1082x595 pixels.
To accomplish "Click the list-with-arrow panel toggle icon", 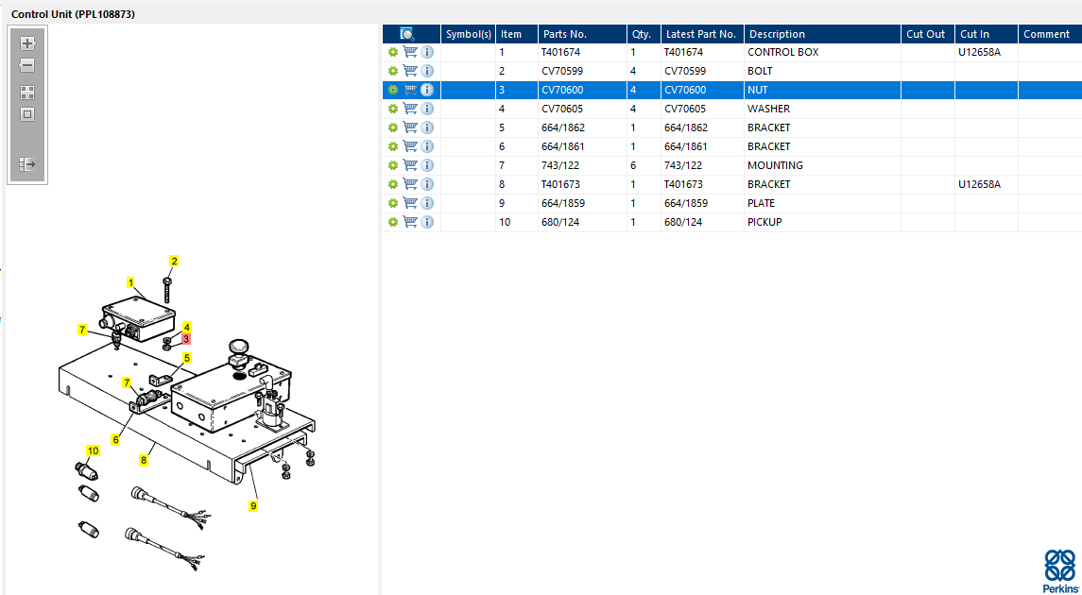I will [27, 164].
